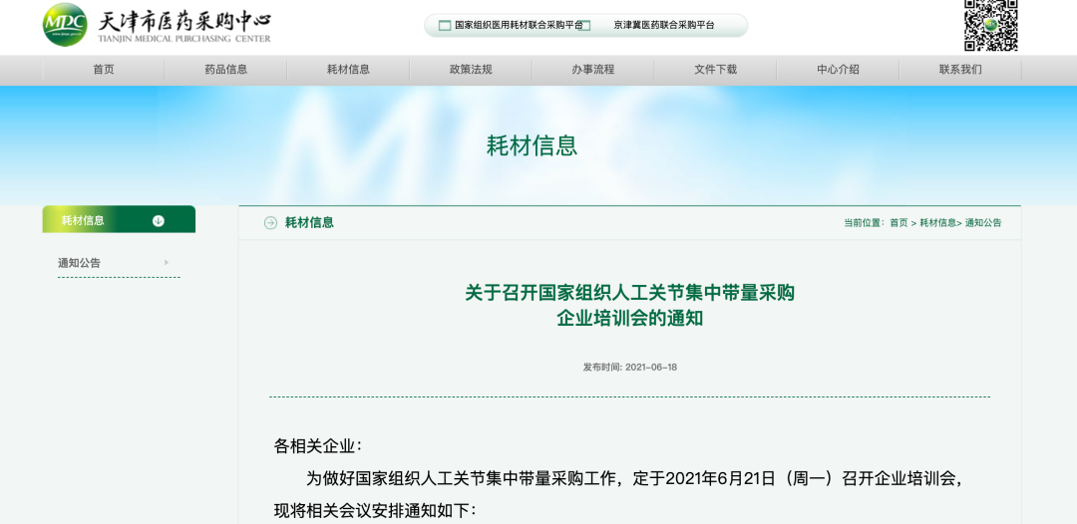Click 通知公告 in the breadcrumb trail
This screenshot has height=524, width=1077.
click(983, 223)
